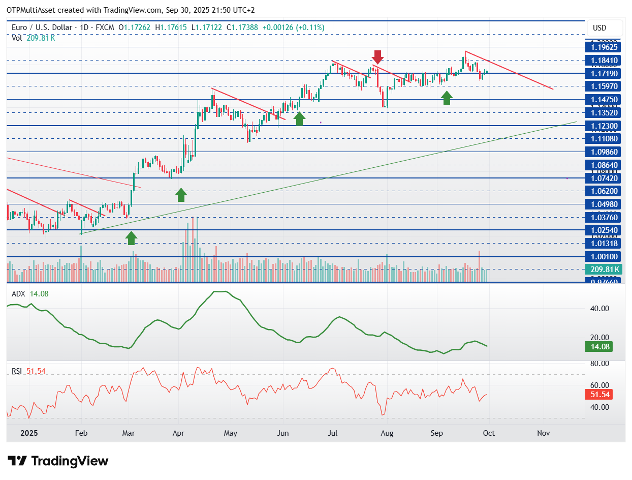
Task: Toggle the ADX indicator legend
Action: [19, 293]
